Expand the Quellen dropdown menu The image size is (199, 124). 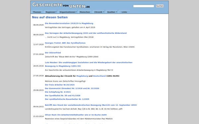112,12
